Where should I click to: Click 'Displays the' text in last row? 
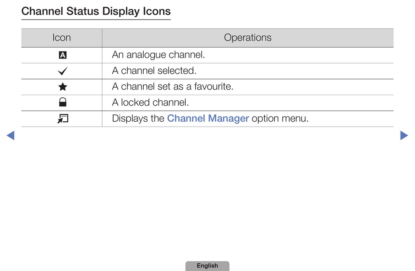(x=138, y=118)
